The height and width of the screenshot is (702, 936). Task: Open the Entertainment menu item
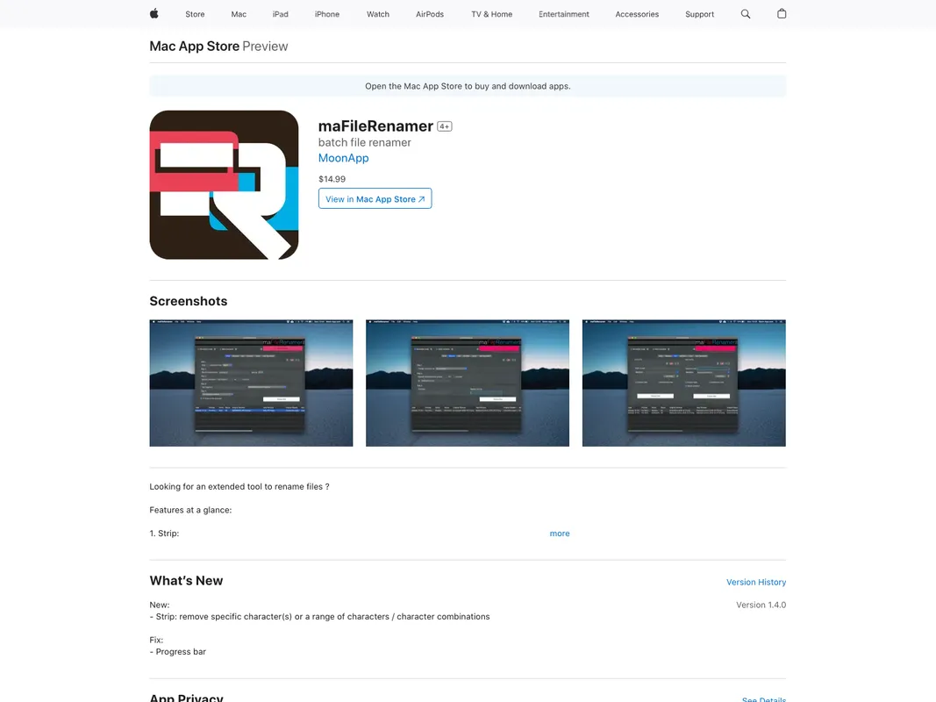click(564, 14)
